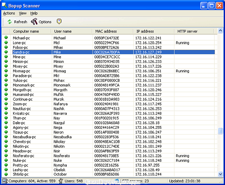
Task: Open the Help menu
Action: (x=34, y=13)
